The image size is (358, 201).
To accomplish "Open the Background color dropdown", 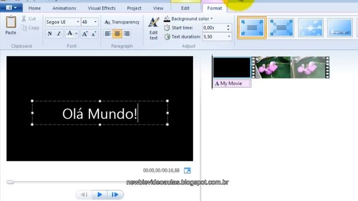I will 189,18.
